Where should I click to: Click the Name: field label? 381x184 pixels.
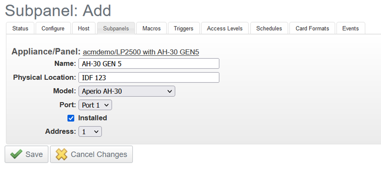(65, 63)
